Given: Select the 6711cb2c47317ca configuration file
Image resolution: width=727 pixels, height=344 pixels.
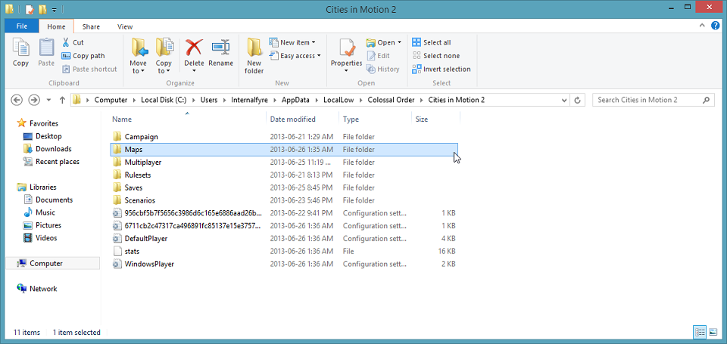Looking at the screenshot, I should pyautogui.click(x=284, y=226).
